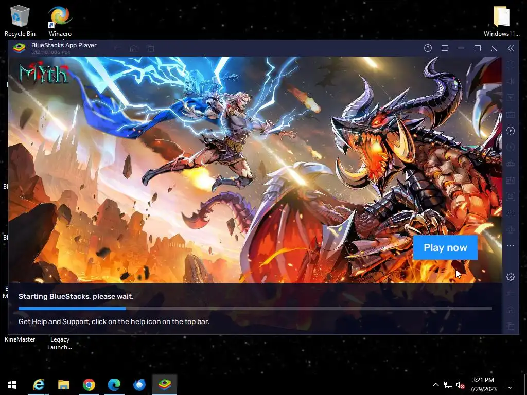Click the Myth game logo
Image resolution: width=527 pixels, height=395 pixels.
(44, 73)
